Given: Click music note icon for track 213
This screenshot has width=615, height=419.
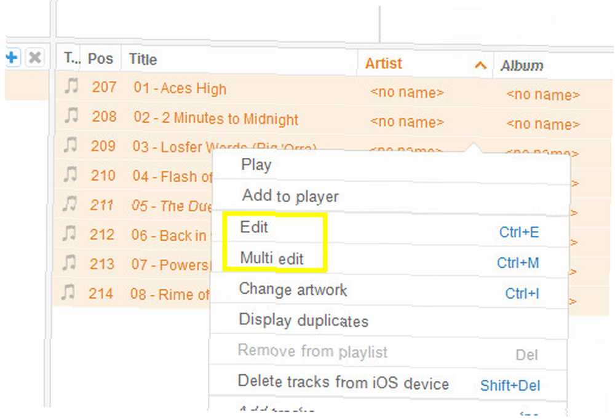Looking at the screenshot, I should click(x=69, y=263).
